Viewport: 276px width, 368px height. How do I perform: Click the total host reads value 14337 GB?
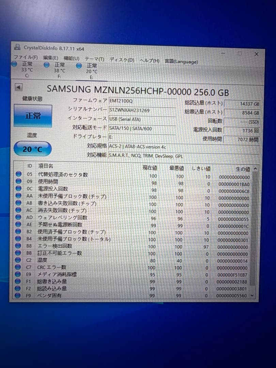pyautogui.click(x=242, y=104)
